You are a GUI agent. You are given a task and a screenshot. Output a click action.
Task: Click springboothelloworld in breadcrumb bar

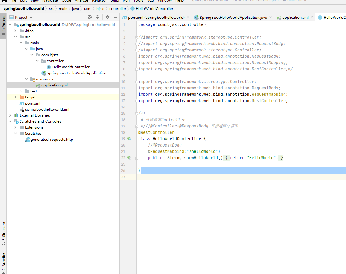24,9
